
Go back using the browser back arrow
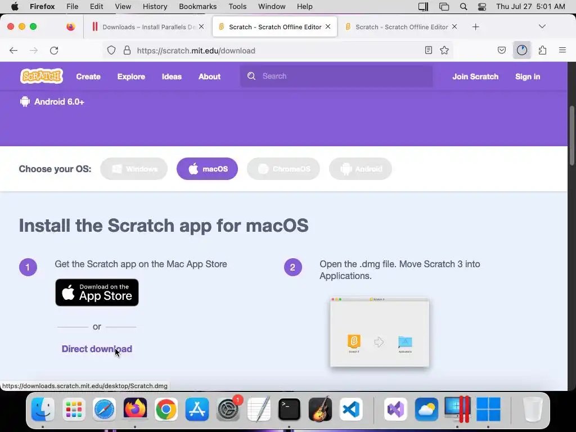13,50
